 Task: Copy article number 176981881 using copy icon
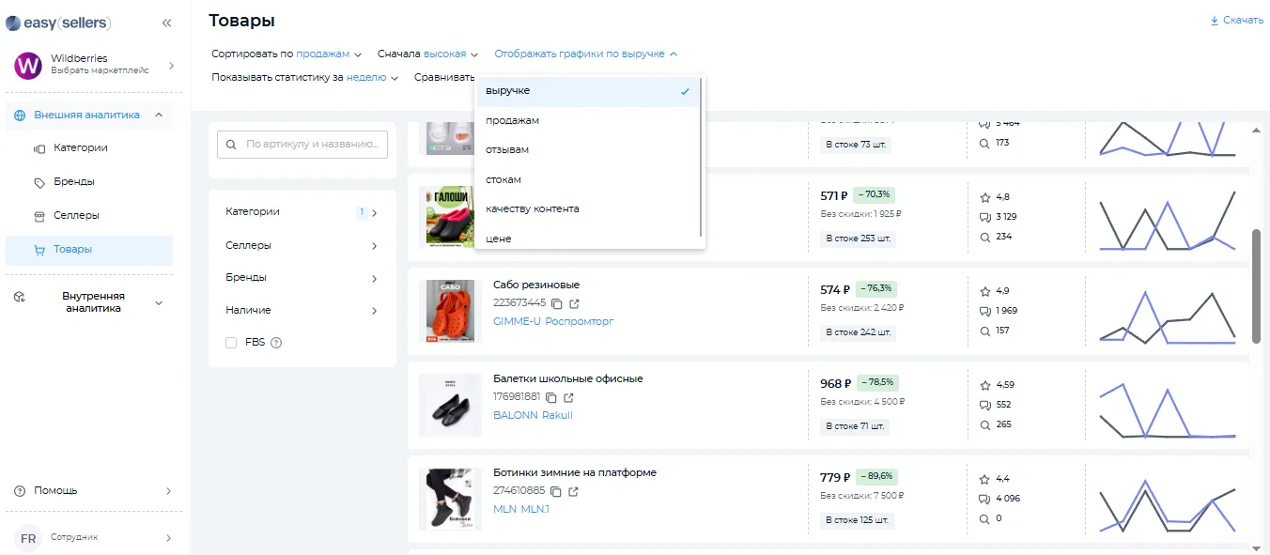click(x=551, y=397)
